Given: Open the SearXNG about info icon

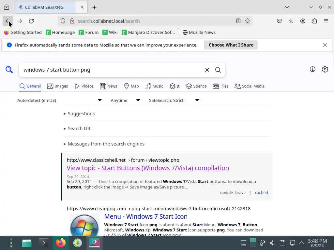Looking at the screenshot, I should (x=312, y=69).
